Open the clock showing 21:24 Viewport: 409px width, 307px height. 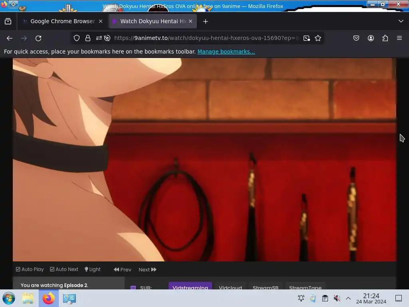pos(371,298)
